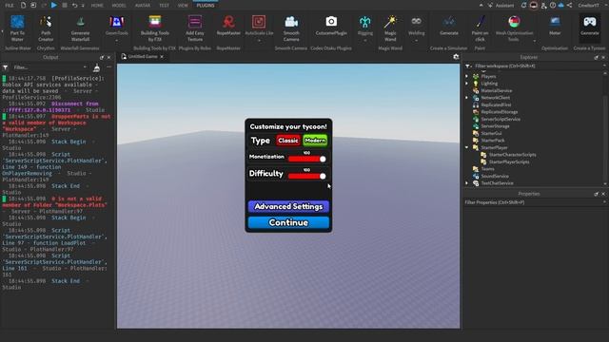
Task: Expand the TextChatService node
Action: click(x=467, y=183)
